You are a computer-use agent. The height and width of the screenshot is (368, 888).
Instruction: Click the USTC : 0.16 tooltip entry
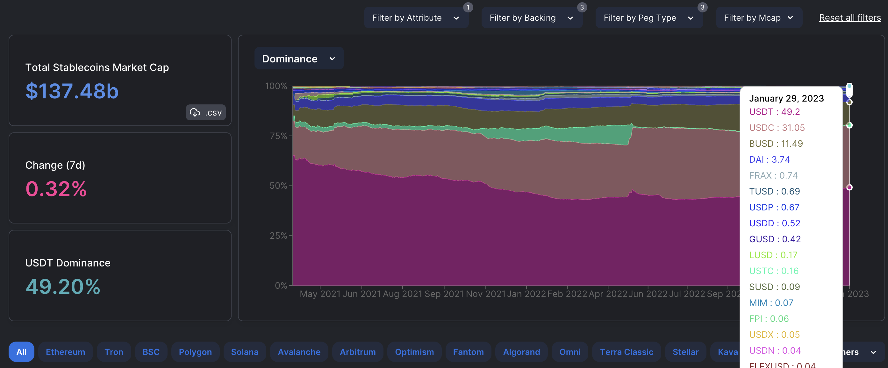point(774,271)
